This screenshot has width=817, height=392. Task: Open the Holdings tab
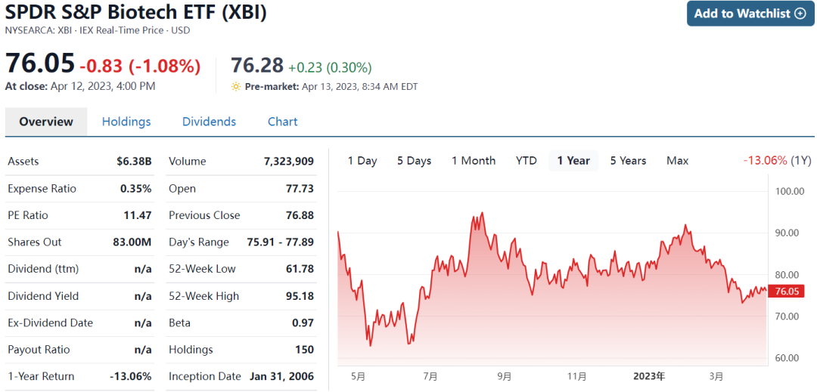tap(126, 122)
